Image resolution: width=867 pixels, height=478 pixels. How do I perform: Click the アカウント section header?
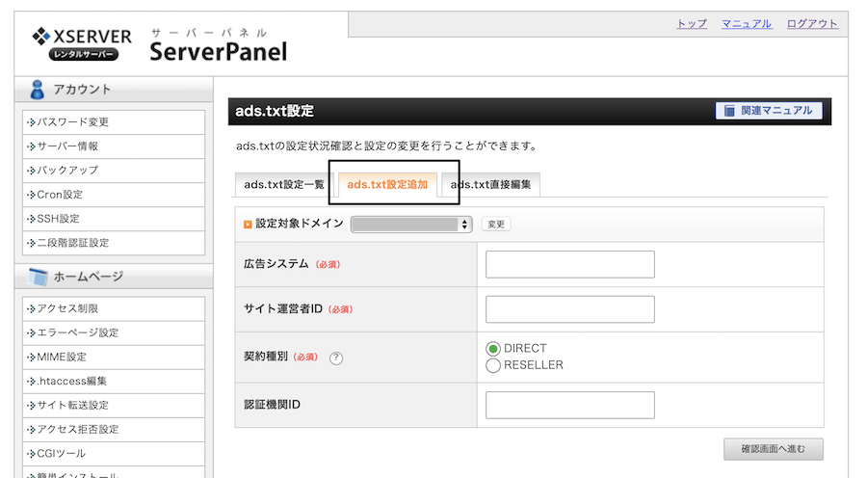(x=114, y=90)
